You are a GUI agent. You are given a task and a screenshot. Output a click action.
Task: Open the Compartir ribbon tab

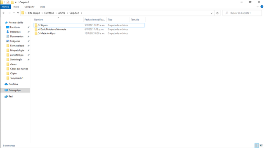coord(29,7)
